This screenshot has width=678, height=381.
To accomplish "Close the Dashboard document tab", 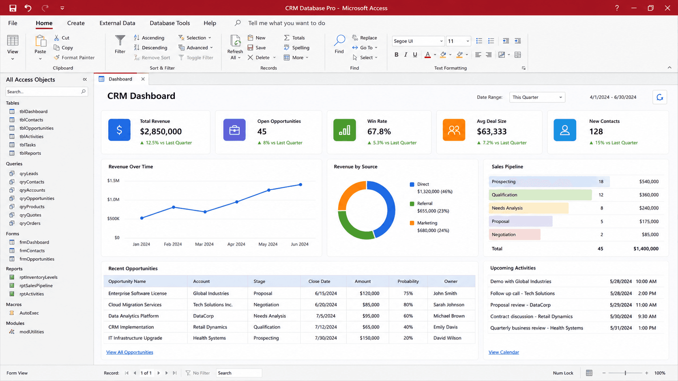I will pos(143,79).
